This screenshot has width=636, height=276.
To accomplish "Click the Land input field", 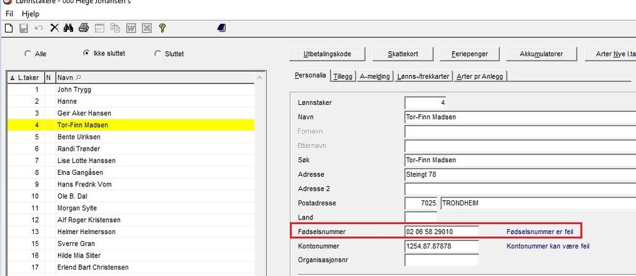I will [x=421, y=217].
